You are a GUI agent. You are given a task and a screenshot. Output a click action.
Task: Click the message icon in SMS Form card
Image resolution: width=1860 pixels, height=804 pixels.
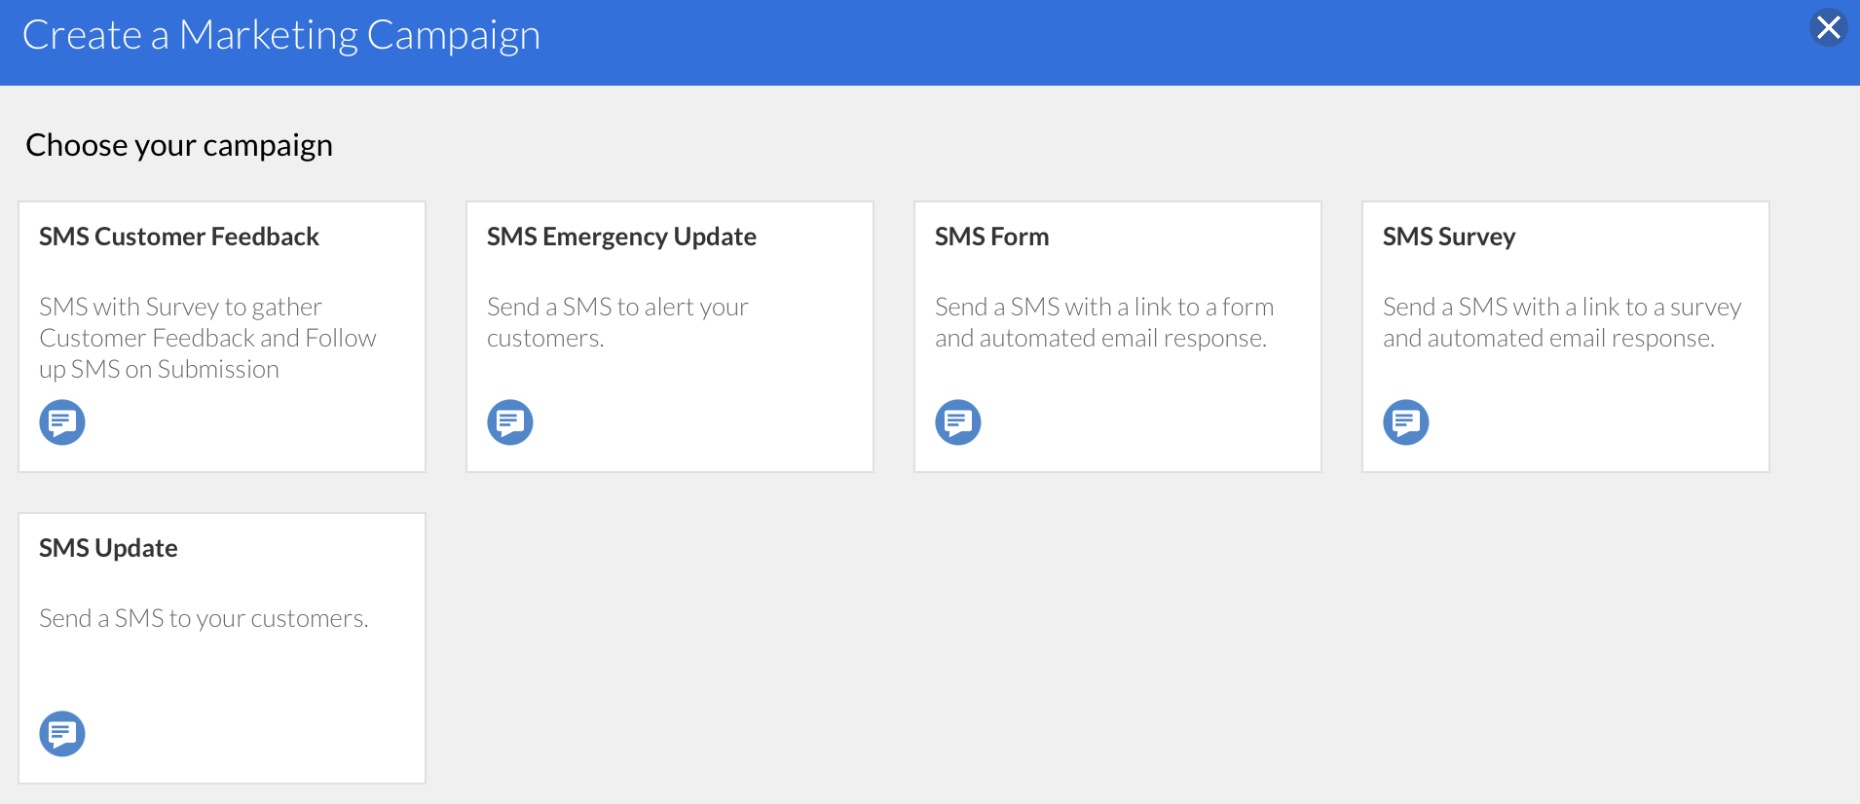coord(958,422)
